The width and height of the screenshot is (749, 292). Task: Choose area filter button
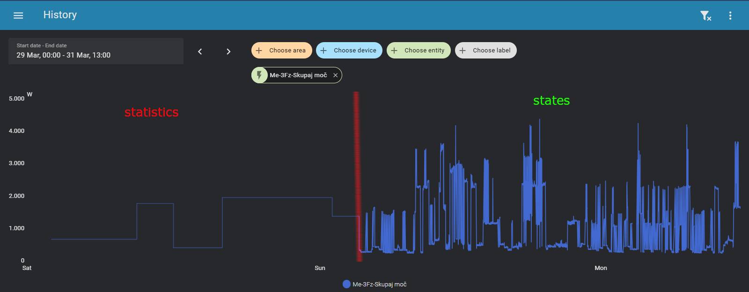coord(282,51)
